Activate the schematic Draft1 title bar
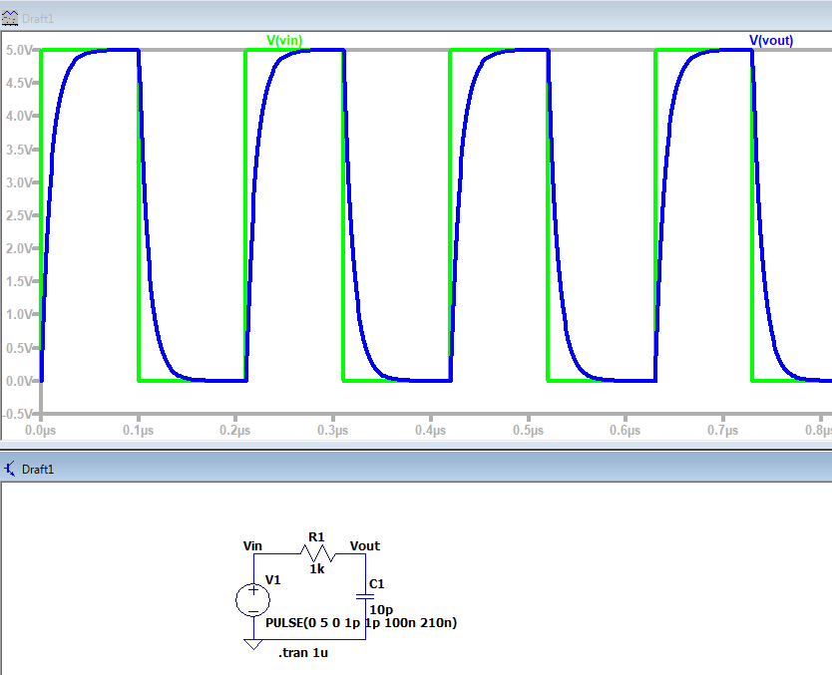Viewport: 832px width, 675px height. click(399, 469)
